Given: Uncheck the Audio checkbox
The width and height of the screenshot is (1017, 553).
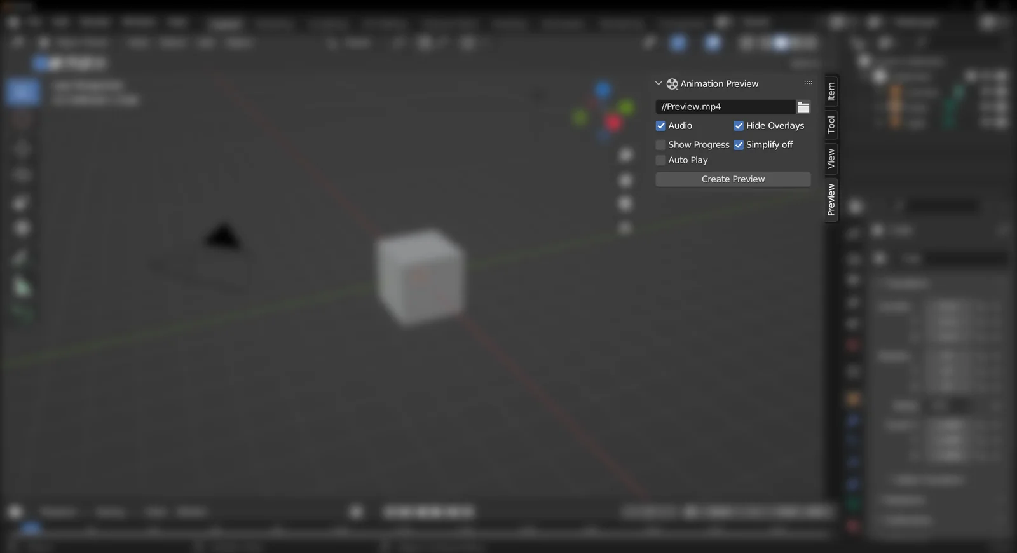Looking at the screenshot, I should 661,126.
